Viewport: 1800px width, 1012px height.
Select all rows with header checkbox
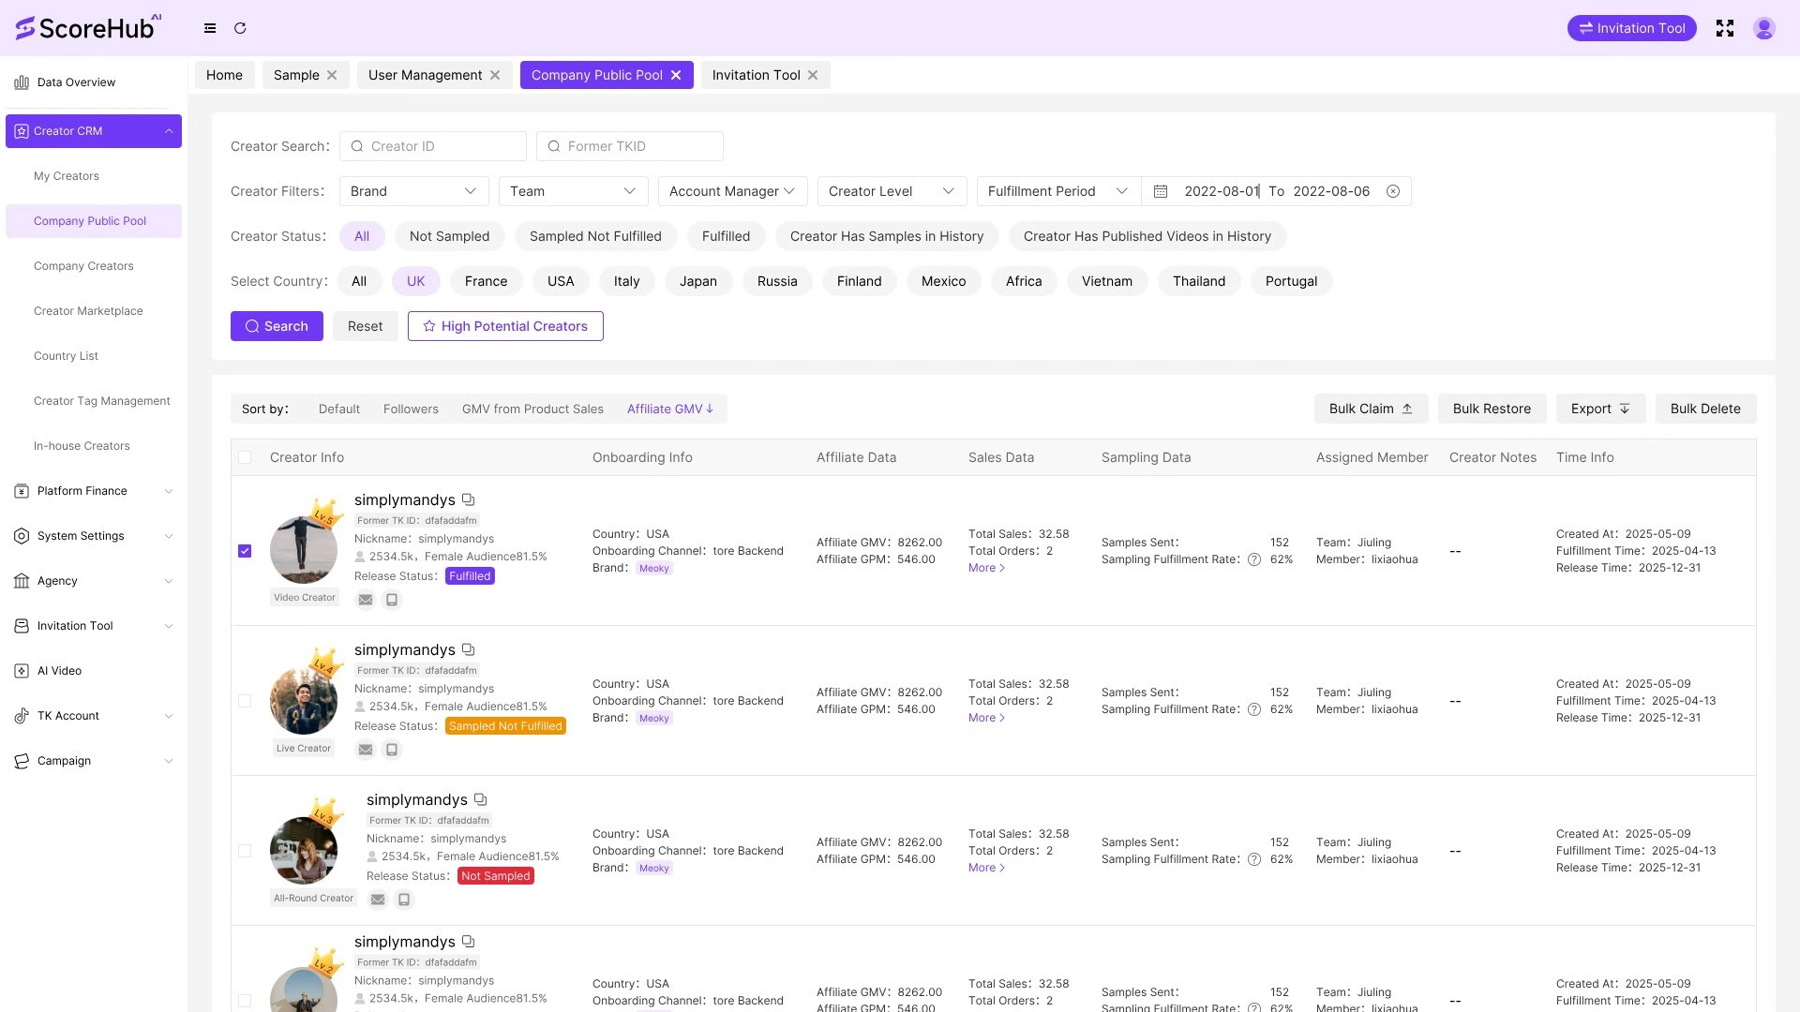point(245,457)
